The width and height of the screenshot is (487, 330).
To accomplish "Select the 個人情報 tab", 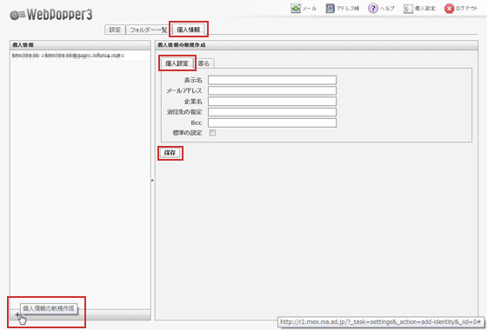I will tap(188, 30).
